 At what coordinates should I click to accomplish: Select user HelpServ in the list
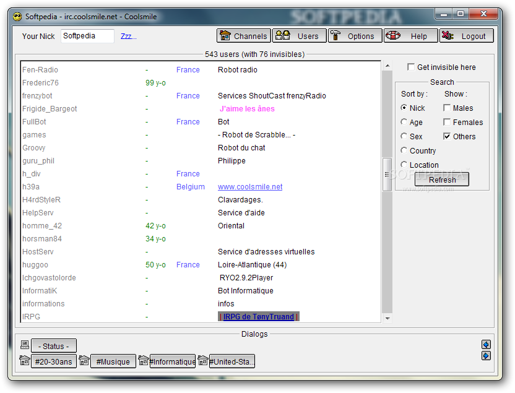pyautogui.click(x=38, y=213)
